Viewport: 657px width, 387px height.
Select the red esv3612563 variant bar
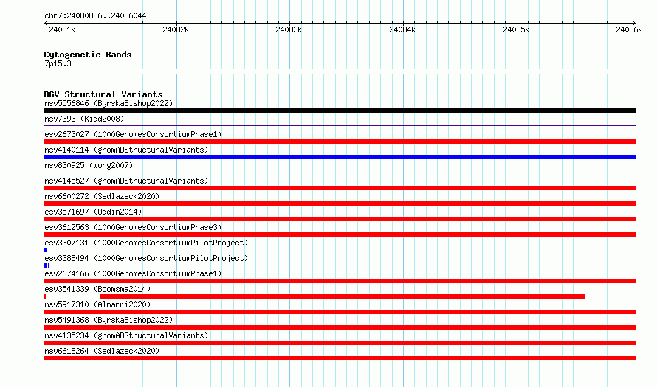pyautogui.click(x=340, y=234)
